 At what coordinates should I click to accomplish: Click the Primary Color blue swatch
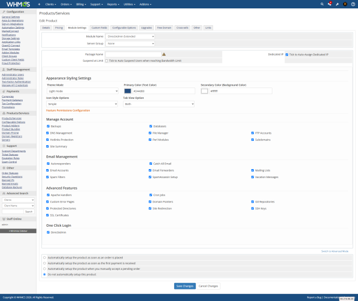tap(128, 91)
